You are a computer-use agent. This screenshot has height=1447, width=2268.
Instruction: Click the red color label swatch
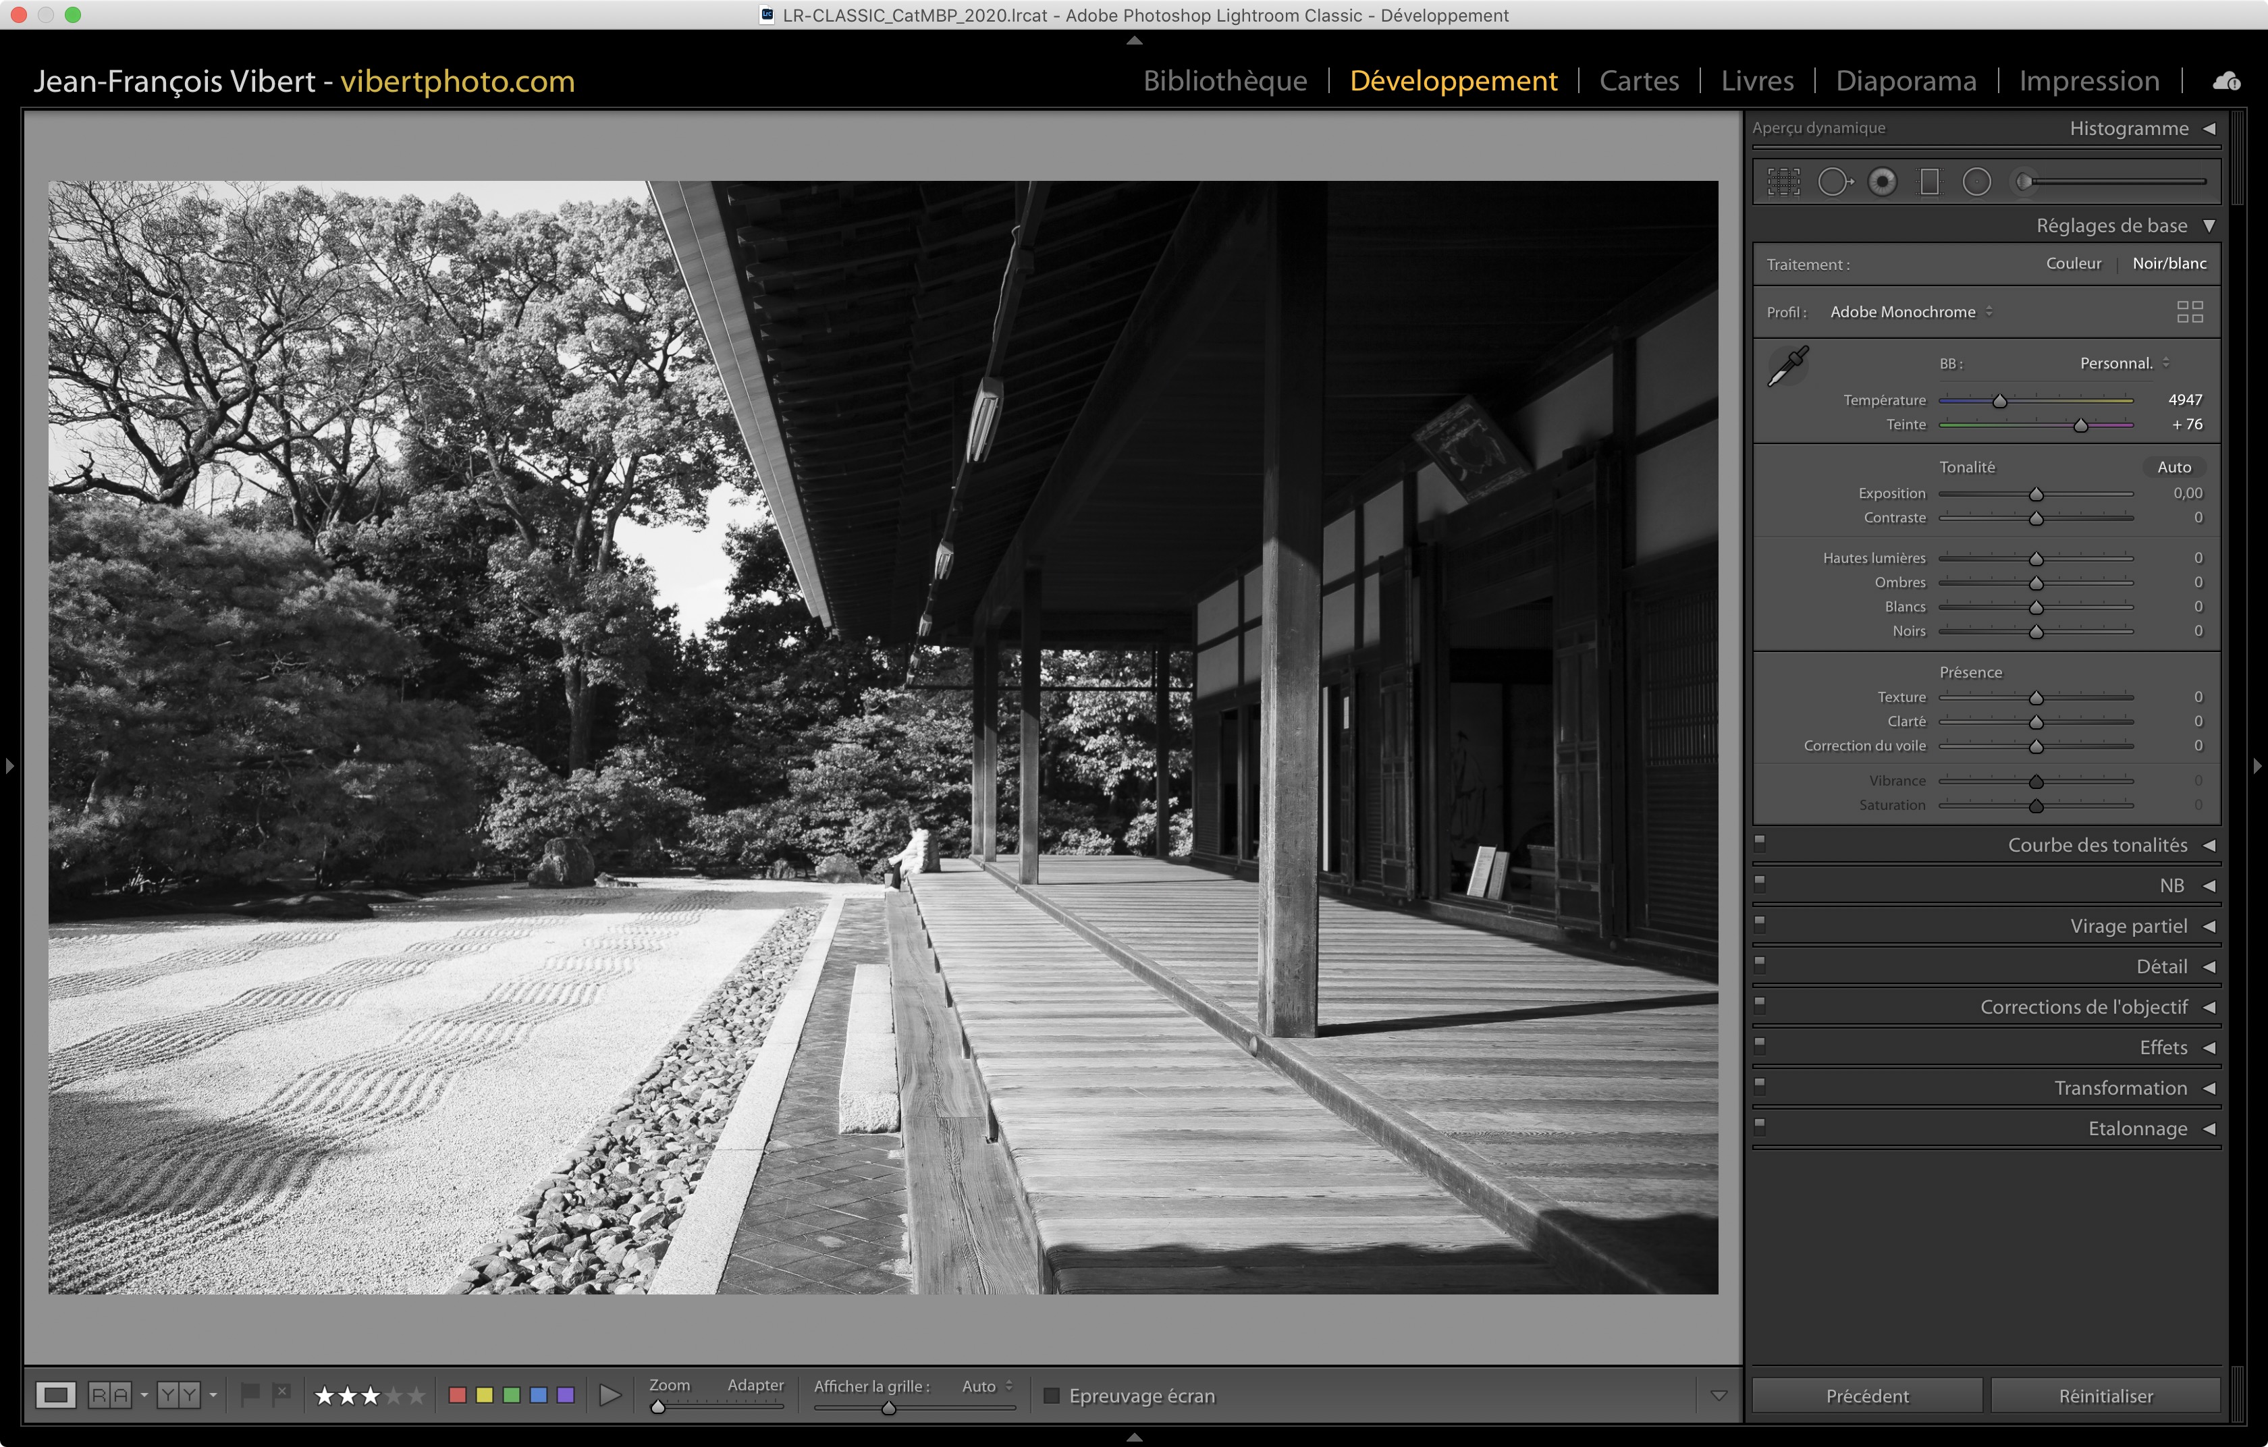point(458,1395)
